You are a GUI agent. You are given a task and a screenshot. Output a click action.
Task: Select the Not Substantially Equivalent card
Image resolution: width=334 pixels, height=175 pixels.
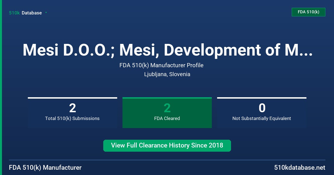[x=262, y=113]
